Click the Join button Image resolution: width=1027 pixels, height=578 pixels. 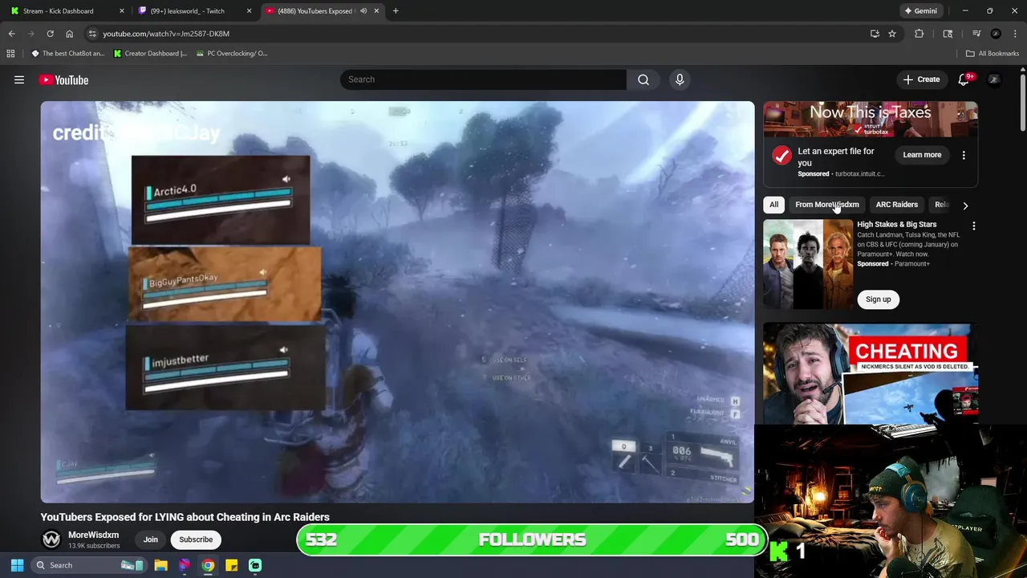(150, 539)
